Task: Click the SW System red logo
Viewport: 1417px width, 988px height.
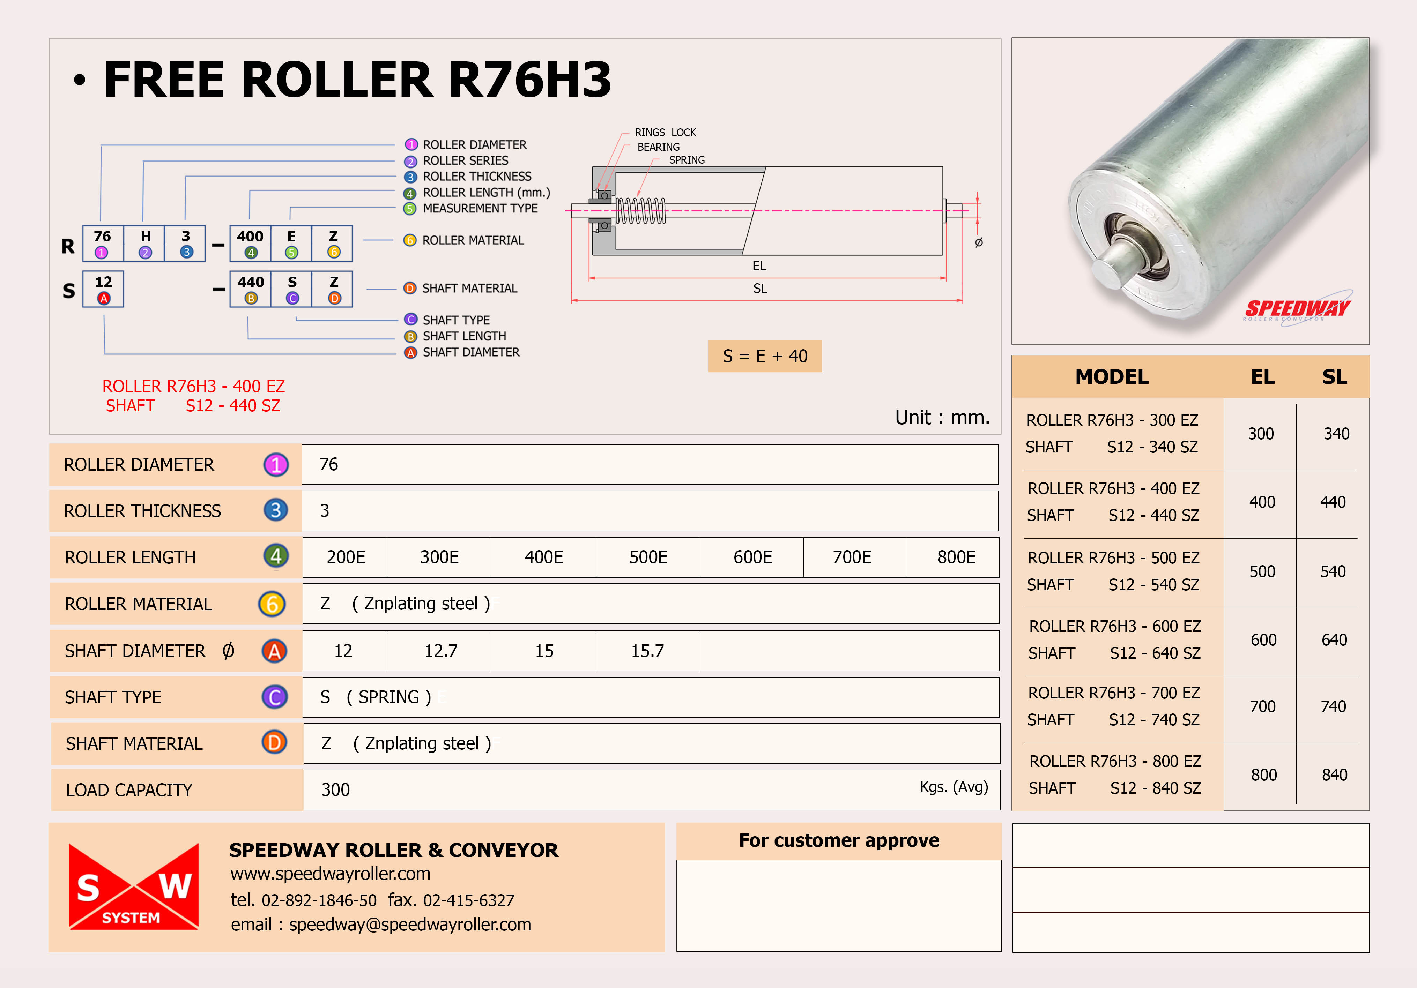Action: tap(133, 886)
